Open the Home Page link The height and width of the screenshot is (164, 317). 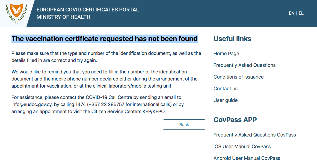point(226,53)
